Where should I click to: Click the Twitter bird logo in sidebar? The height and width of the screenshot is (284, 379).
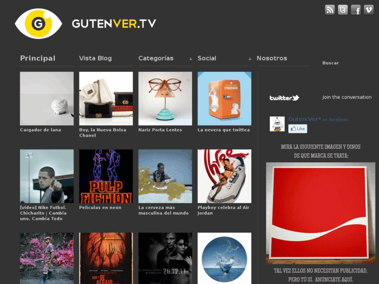coord(284,97)
